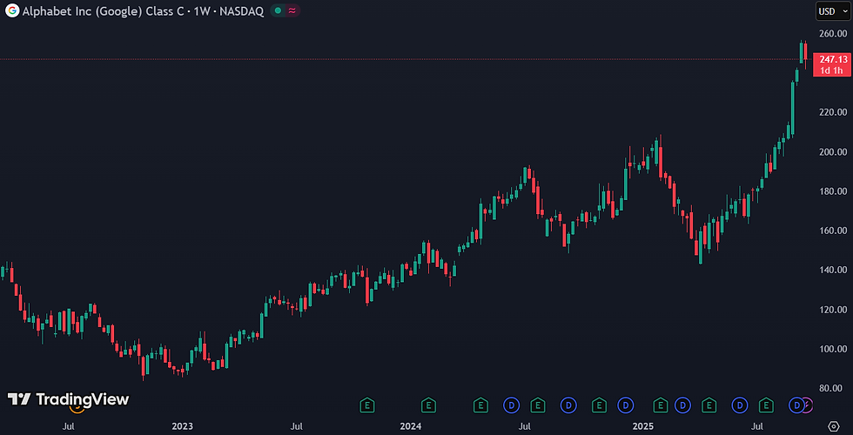Click the 2024 label on the time axis

(412, 425)
